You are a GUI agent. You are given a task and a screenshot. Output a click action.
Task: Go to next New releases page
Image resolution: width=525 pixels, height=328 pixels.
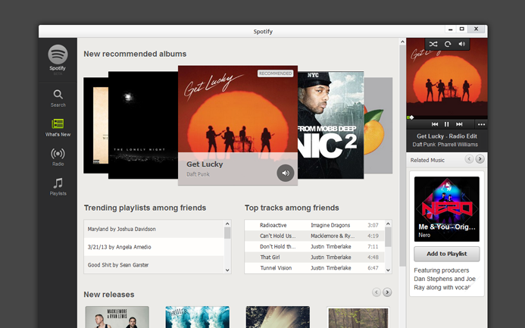tap(387, 292)
